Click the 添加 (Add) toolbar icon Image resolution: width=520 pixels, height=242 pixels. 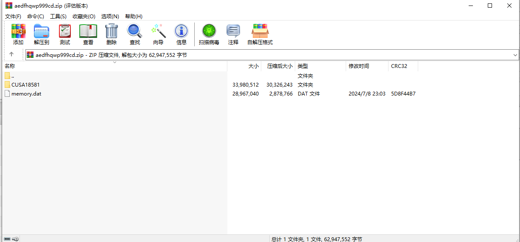point(18,31)
